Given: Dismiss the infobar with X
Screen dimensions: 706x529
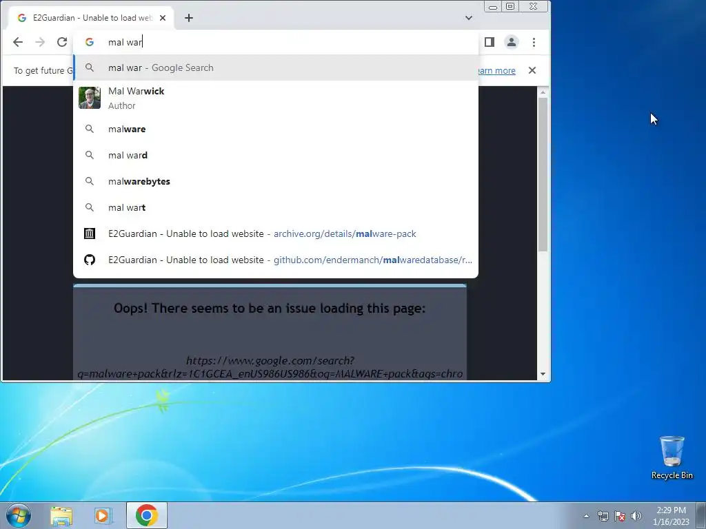Looking at the screenshot, I should pos(532,70).
